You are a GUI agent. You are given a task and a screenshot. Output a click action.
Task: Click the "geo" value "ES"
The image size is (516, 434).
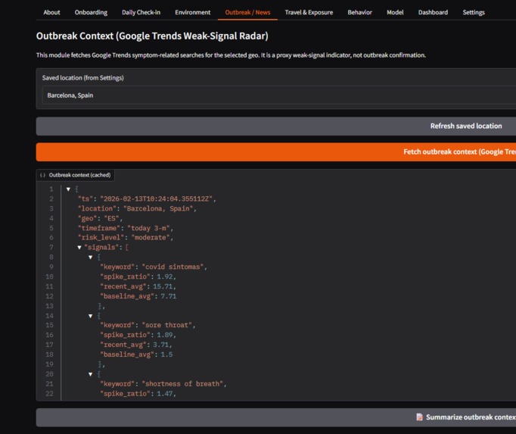pos(111,218)
